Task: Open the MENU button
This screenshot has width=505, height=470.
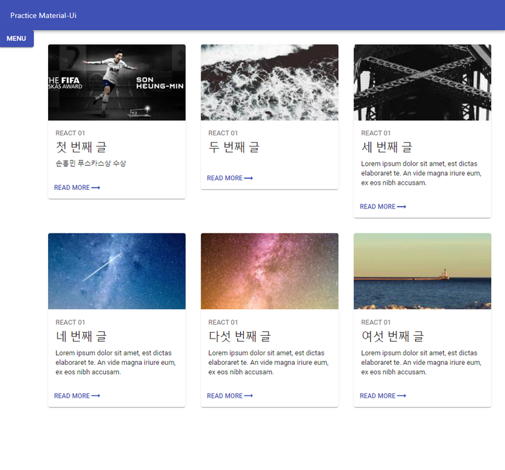Action: click(x=16, y=39)
